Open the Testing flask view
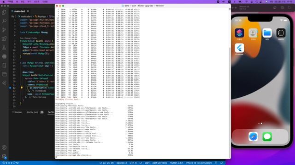Screen dimensions: 295x165 [4, 48]
